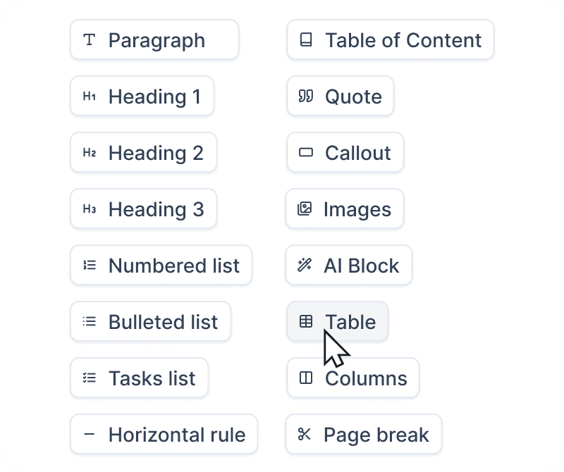Insert a Callout block

(345, 152)
